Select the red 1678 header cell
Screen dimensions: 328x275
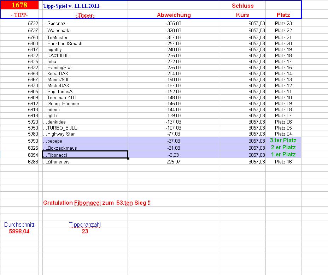pos(19,5)
